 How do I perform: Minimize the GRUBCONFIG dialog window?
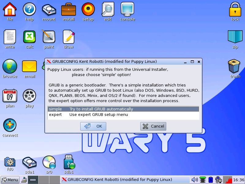[185, 62]
